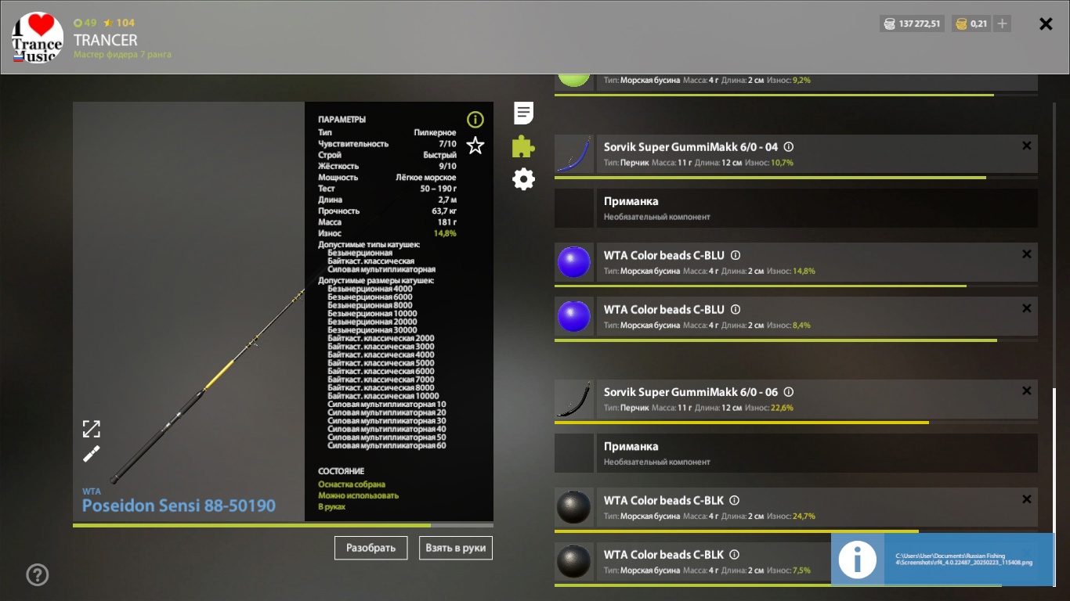
Task: Expand rod preview to fullscreen
Action: click(x=92, y=429)
